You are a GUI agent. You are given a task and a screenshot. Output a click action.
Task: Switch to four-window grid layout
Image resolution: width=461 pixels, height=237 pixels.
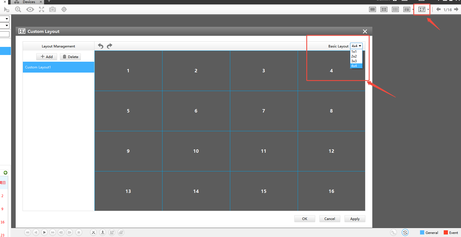click(x=384, y=9)
